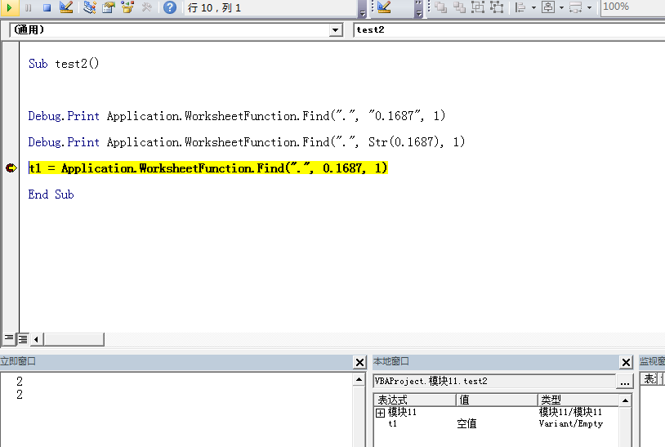Click the 本地窗口 title bar
Image resolution: width=665 pixels, height=447 pixels.
click(x=495, y=362)
